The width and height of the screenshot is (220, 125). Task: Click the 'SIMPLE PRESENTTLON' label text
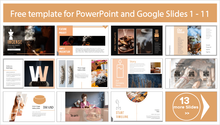click(64, 50)
